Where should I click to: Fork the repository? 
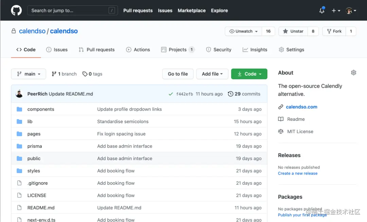tap(334, 31)
